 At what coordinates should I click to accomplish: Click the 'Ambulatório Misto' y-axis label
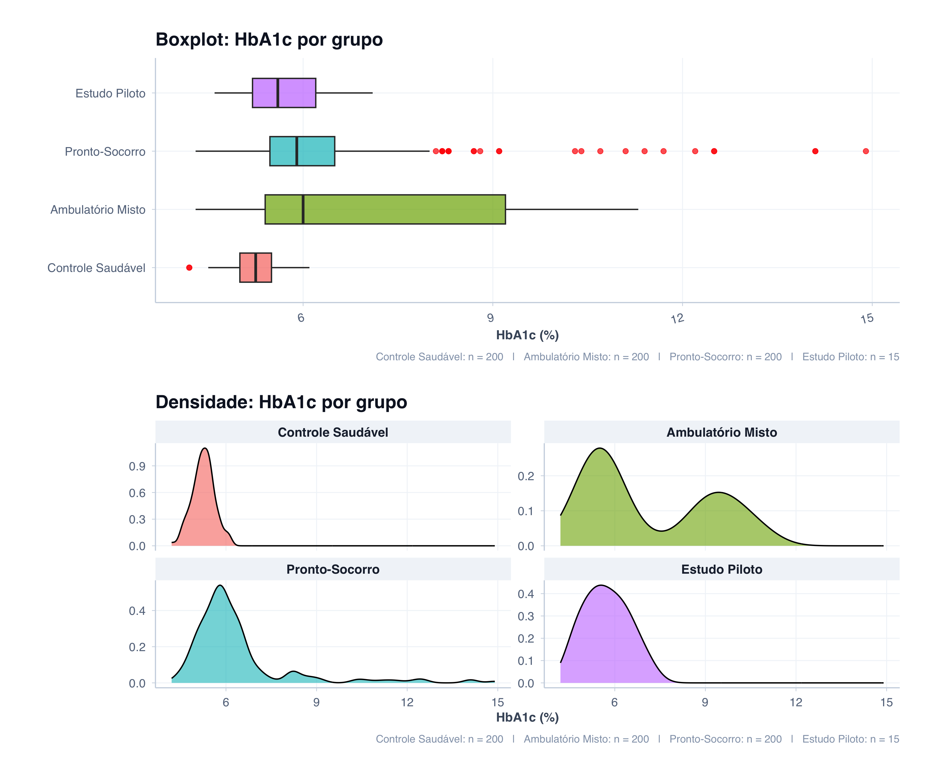pos(98,210)
